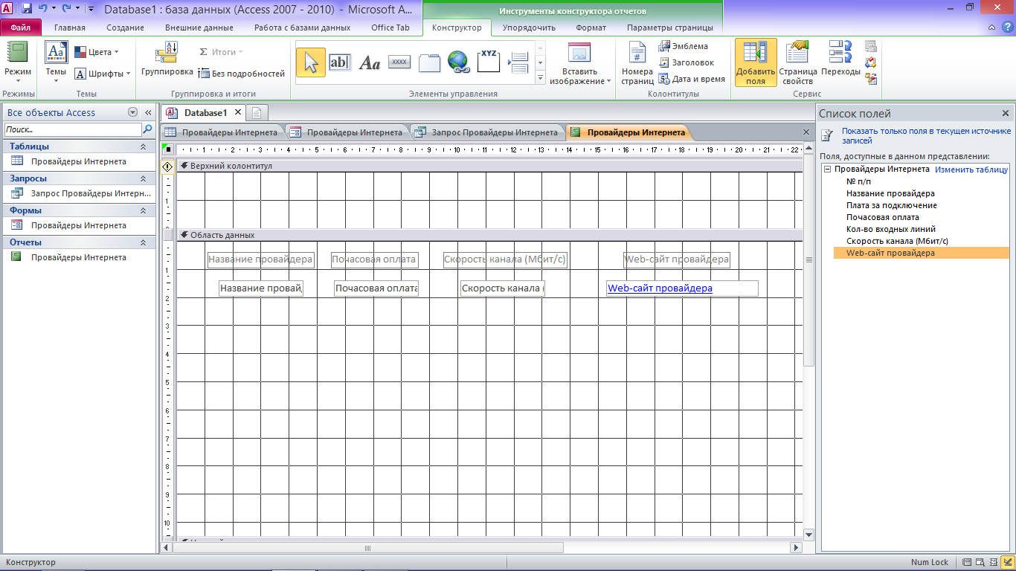Select the report under Отчеты

[x=78, y=257]
